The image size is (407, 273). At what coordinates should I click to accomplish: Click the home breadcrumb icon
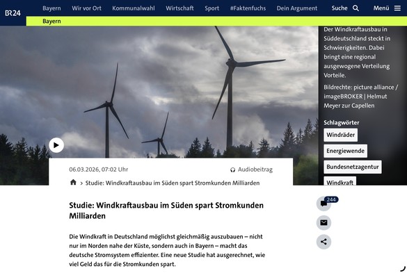pos(73,182)
